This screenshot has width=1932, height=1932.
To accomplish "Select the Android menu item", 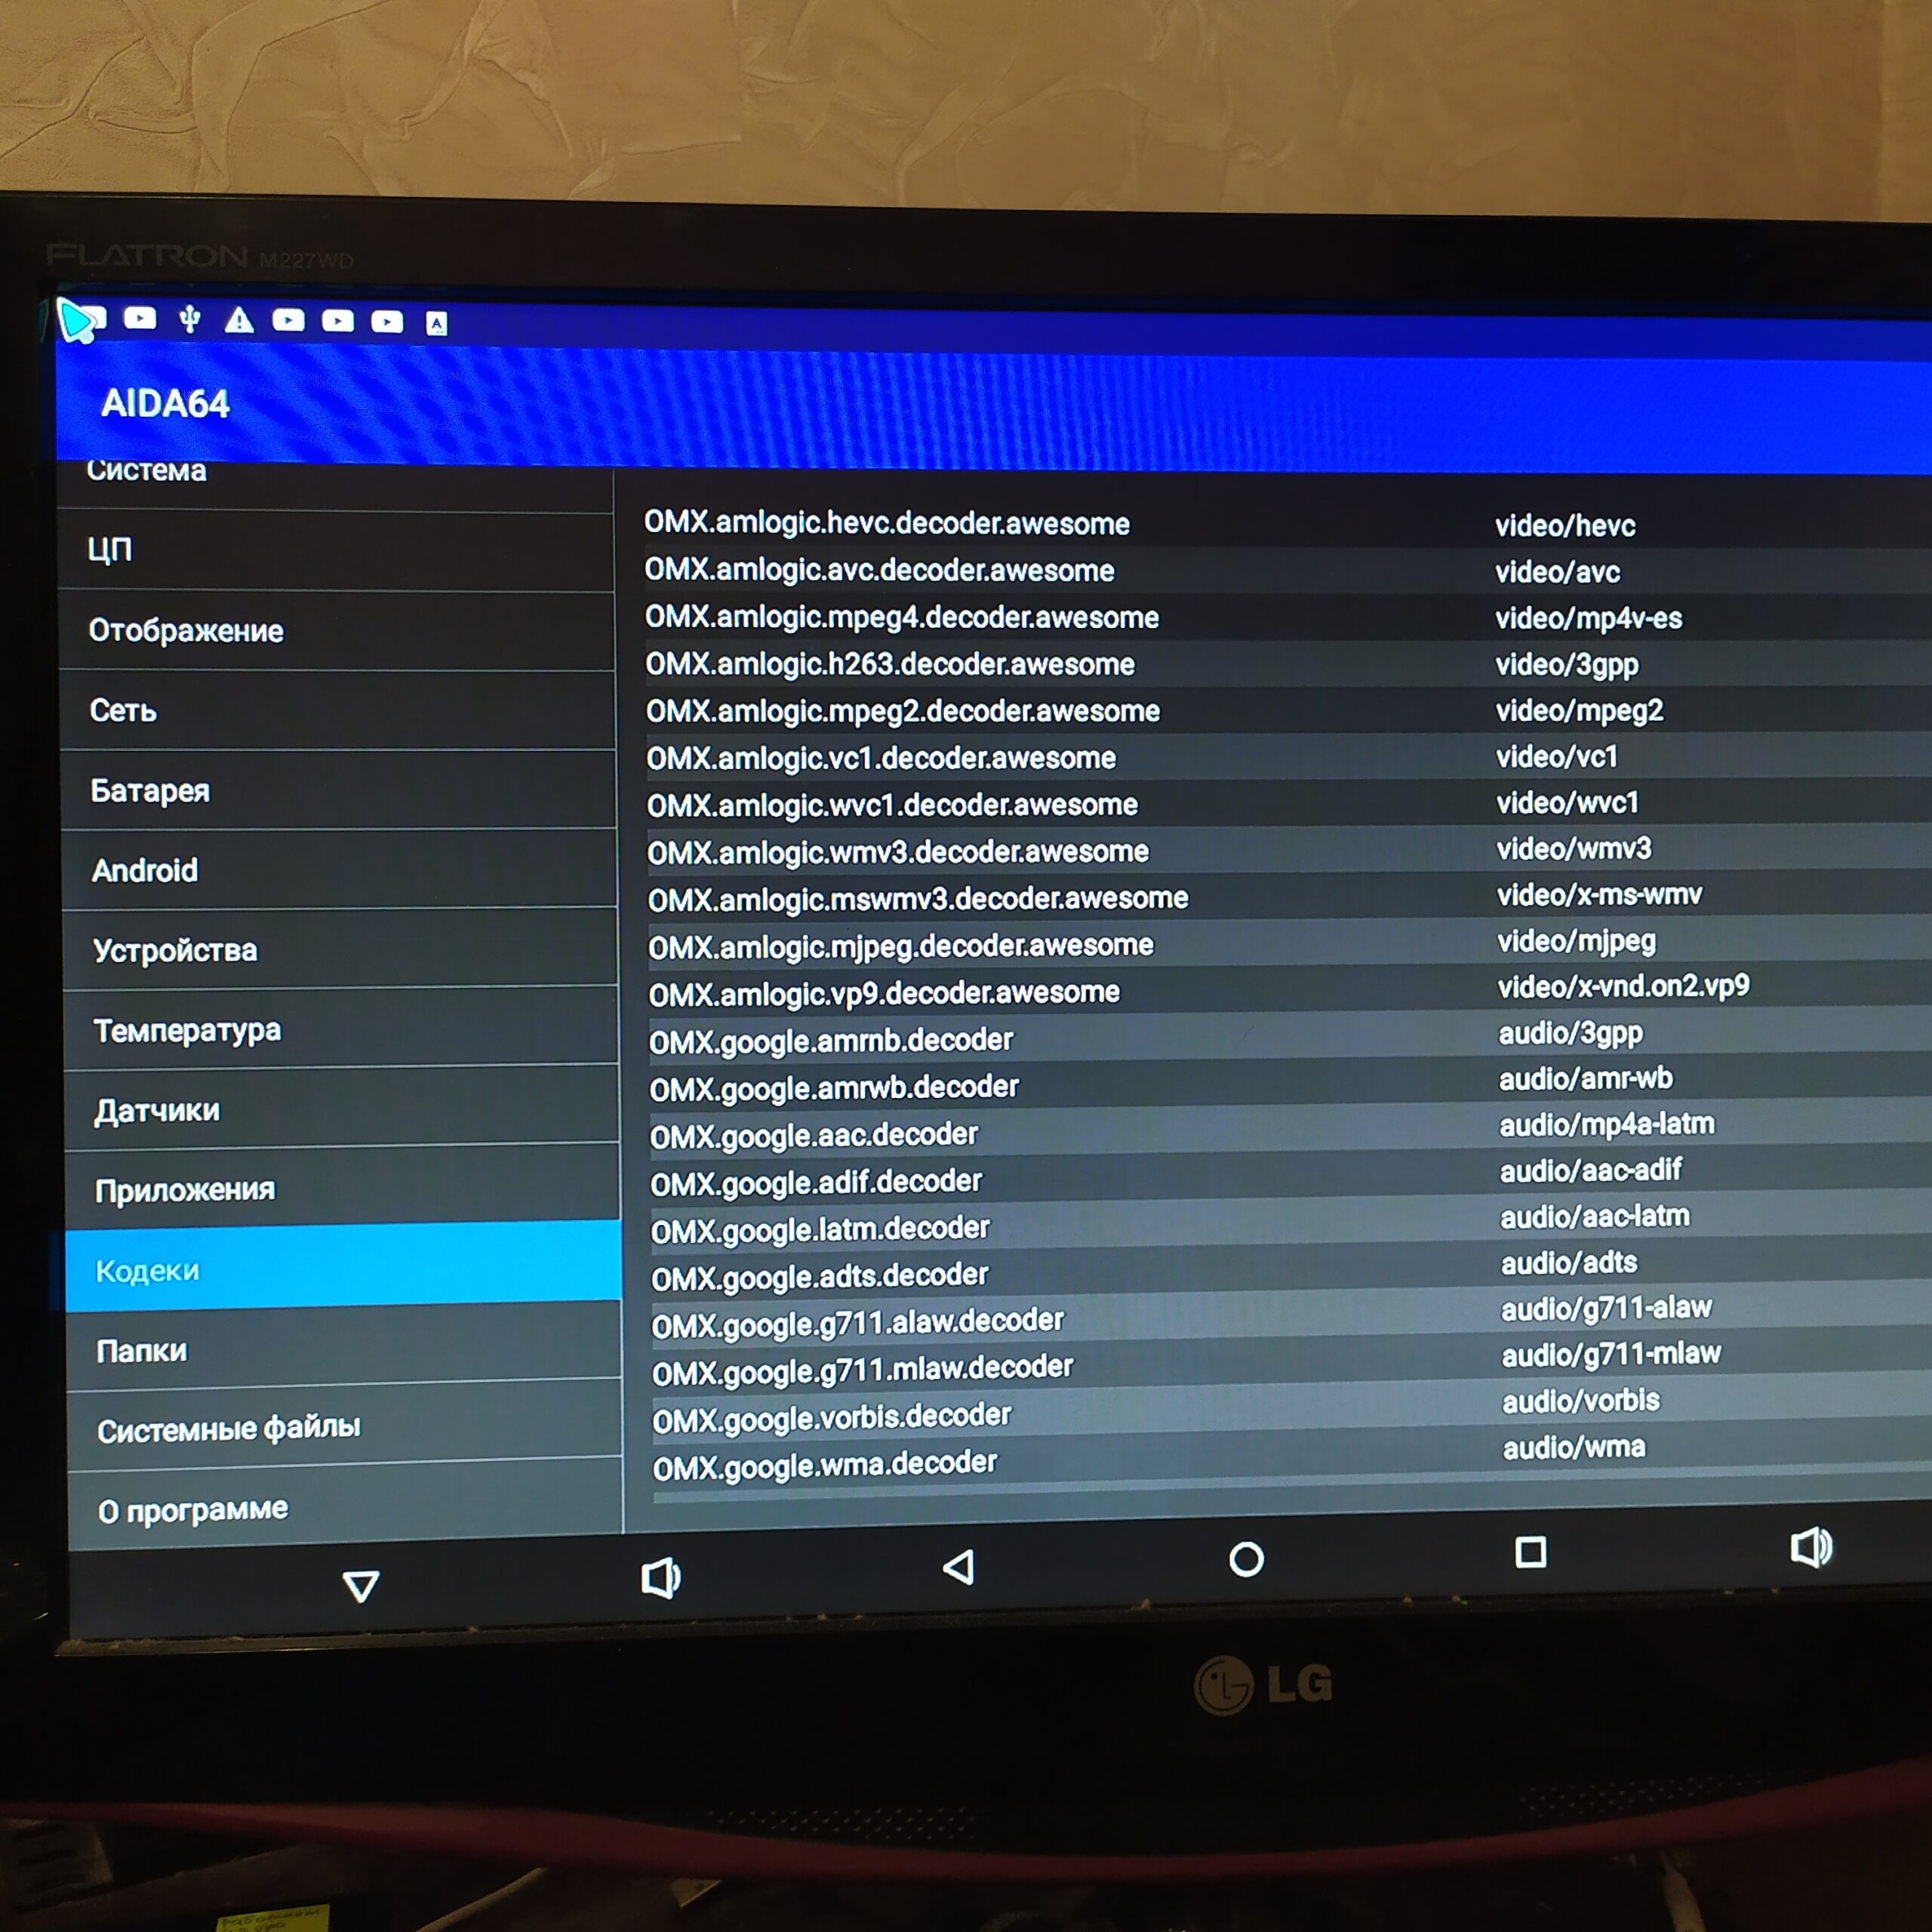I will click(x=340, y=869).
